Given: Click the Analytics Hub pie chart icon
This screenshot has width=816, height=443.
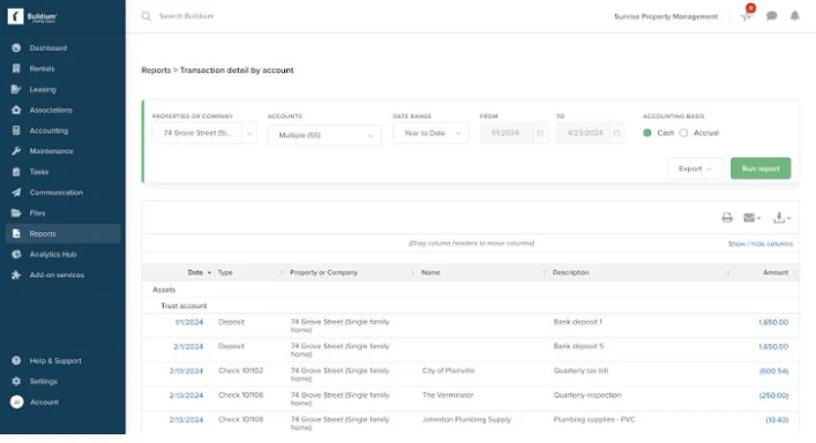Looking at the screenshot, I should [16, 254].
